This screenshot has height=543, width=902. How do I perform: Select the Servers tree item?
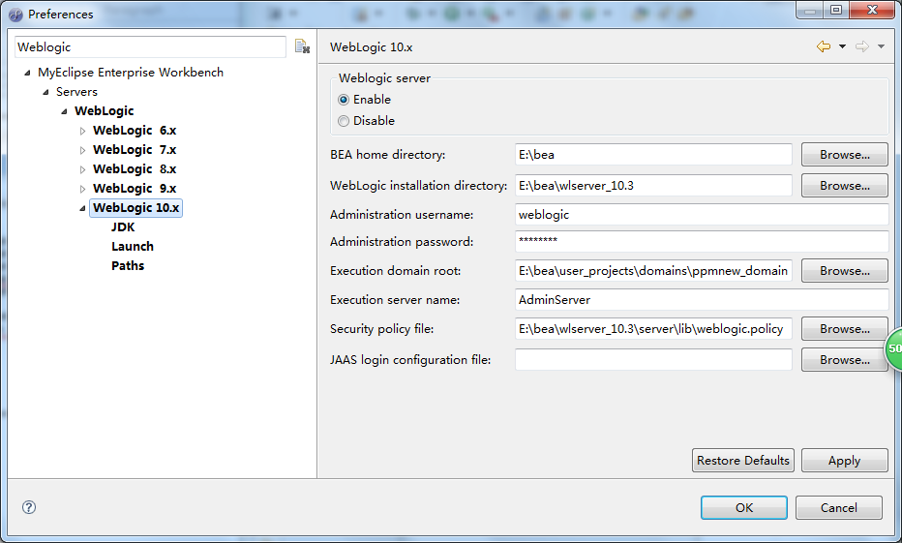click(76, 91)
